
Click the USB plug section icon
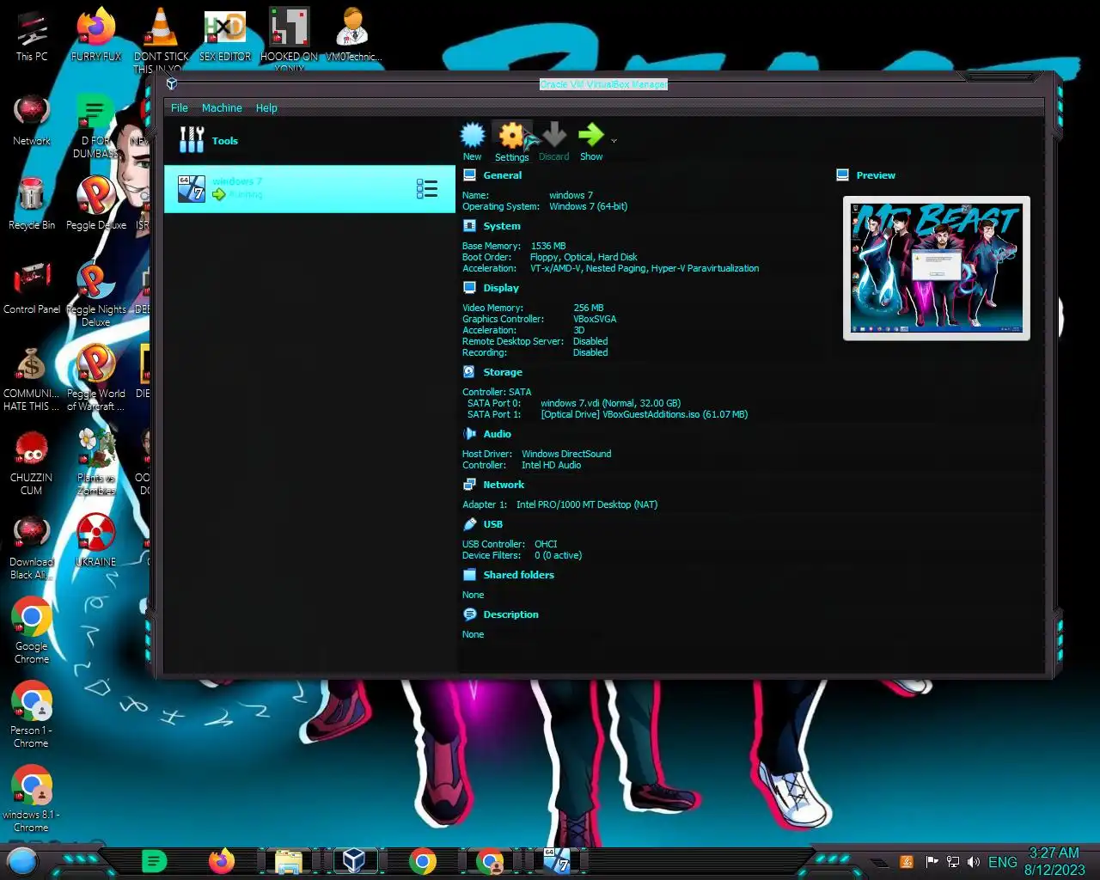pos(469,524)
